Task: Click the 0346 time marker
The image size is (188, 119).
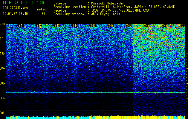Action: click(x=110, y=26)
